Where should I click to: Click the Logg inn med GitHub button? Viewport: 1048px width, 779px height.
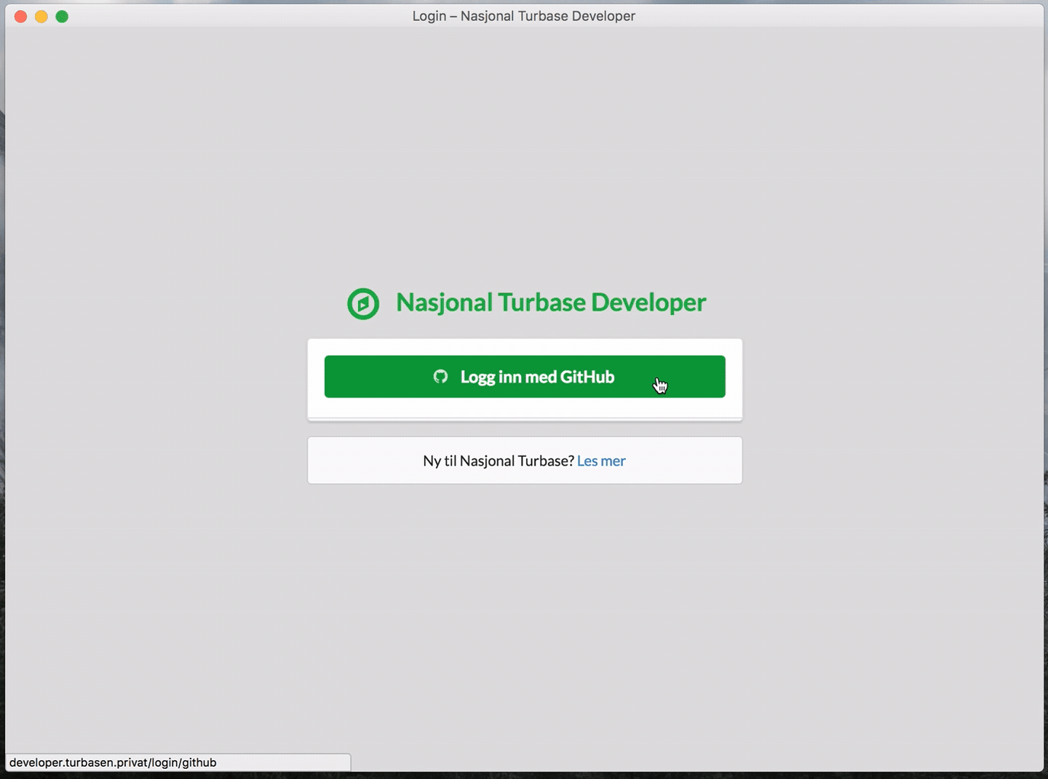tap(525, 377)
